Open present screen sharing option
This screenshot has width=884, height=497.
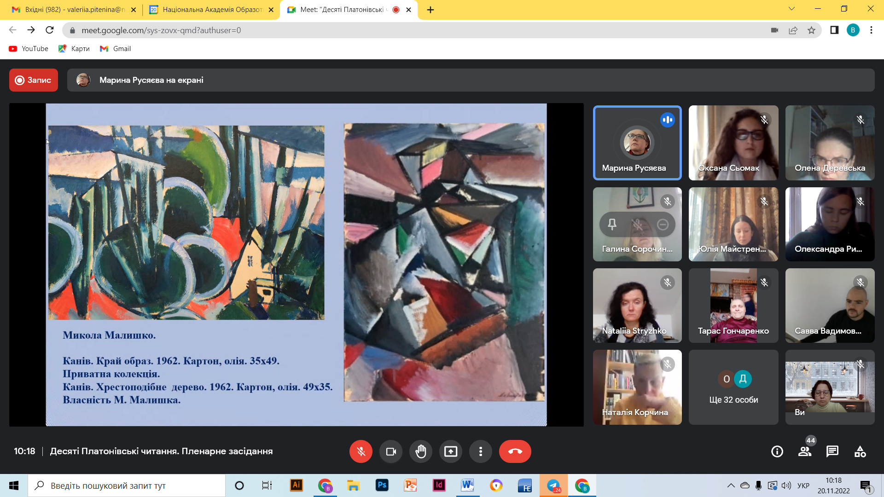pyautogui.click(x=450, y=451)
